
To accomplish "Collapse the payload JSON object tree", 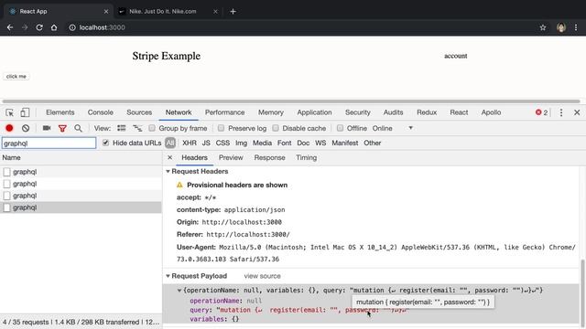I will click(x=179, y=291).
